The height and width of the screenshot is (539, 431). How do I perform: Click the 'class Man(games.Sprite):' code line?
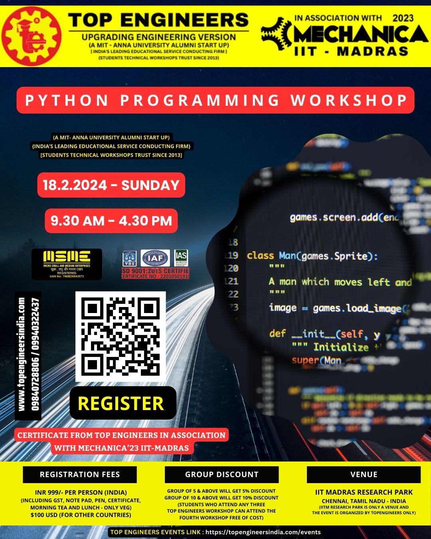(x=312, y=256)
